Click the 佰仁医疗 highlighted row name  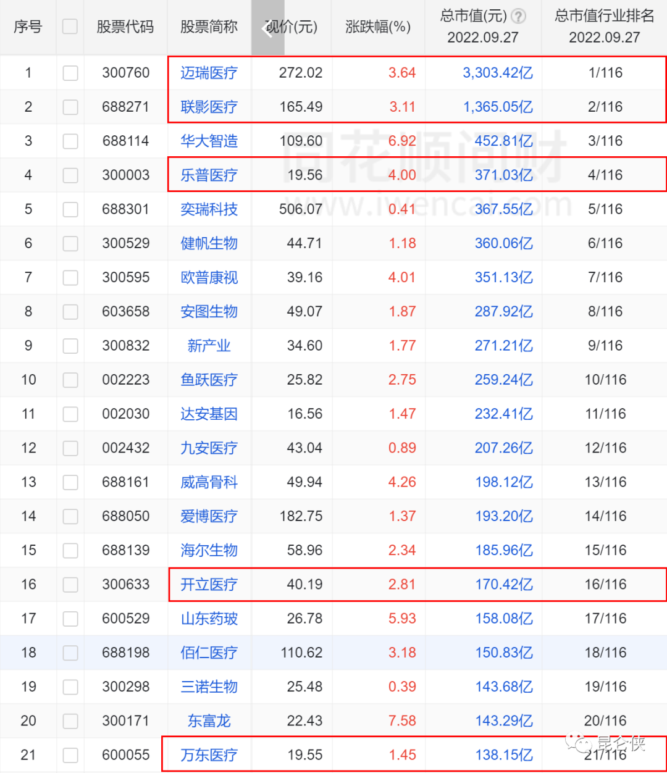coord(209,653)
